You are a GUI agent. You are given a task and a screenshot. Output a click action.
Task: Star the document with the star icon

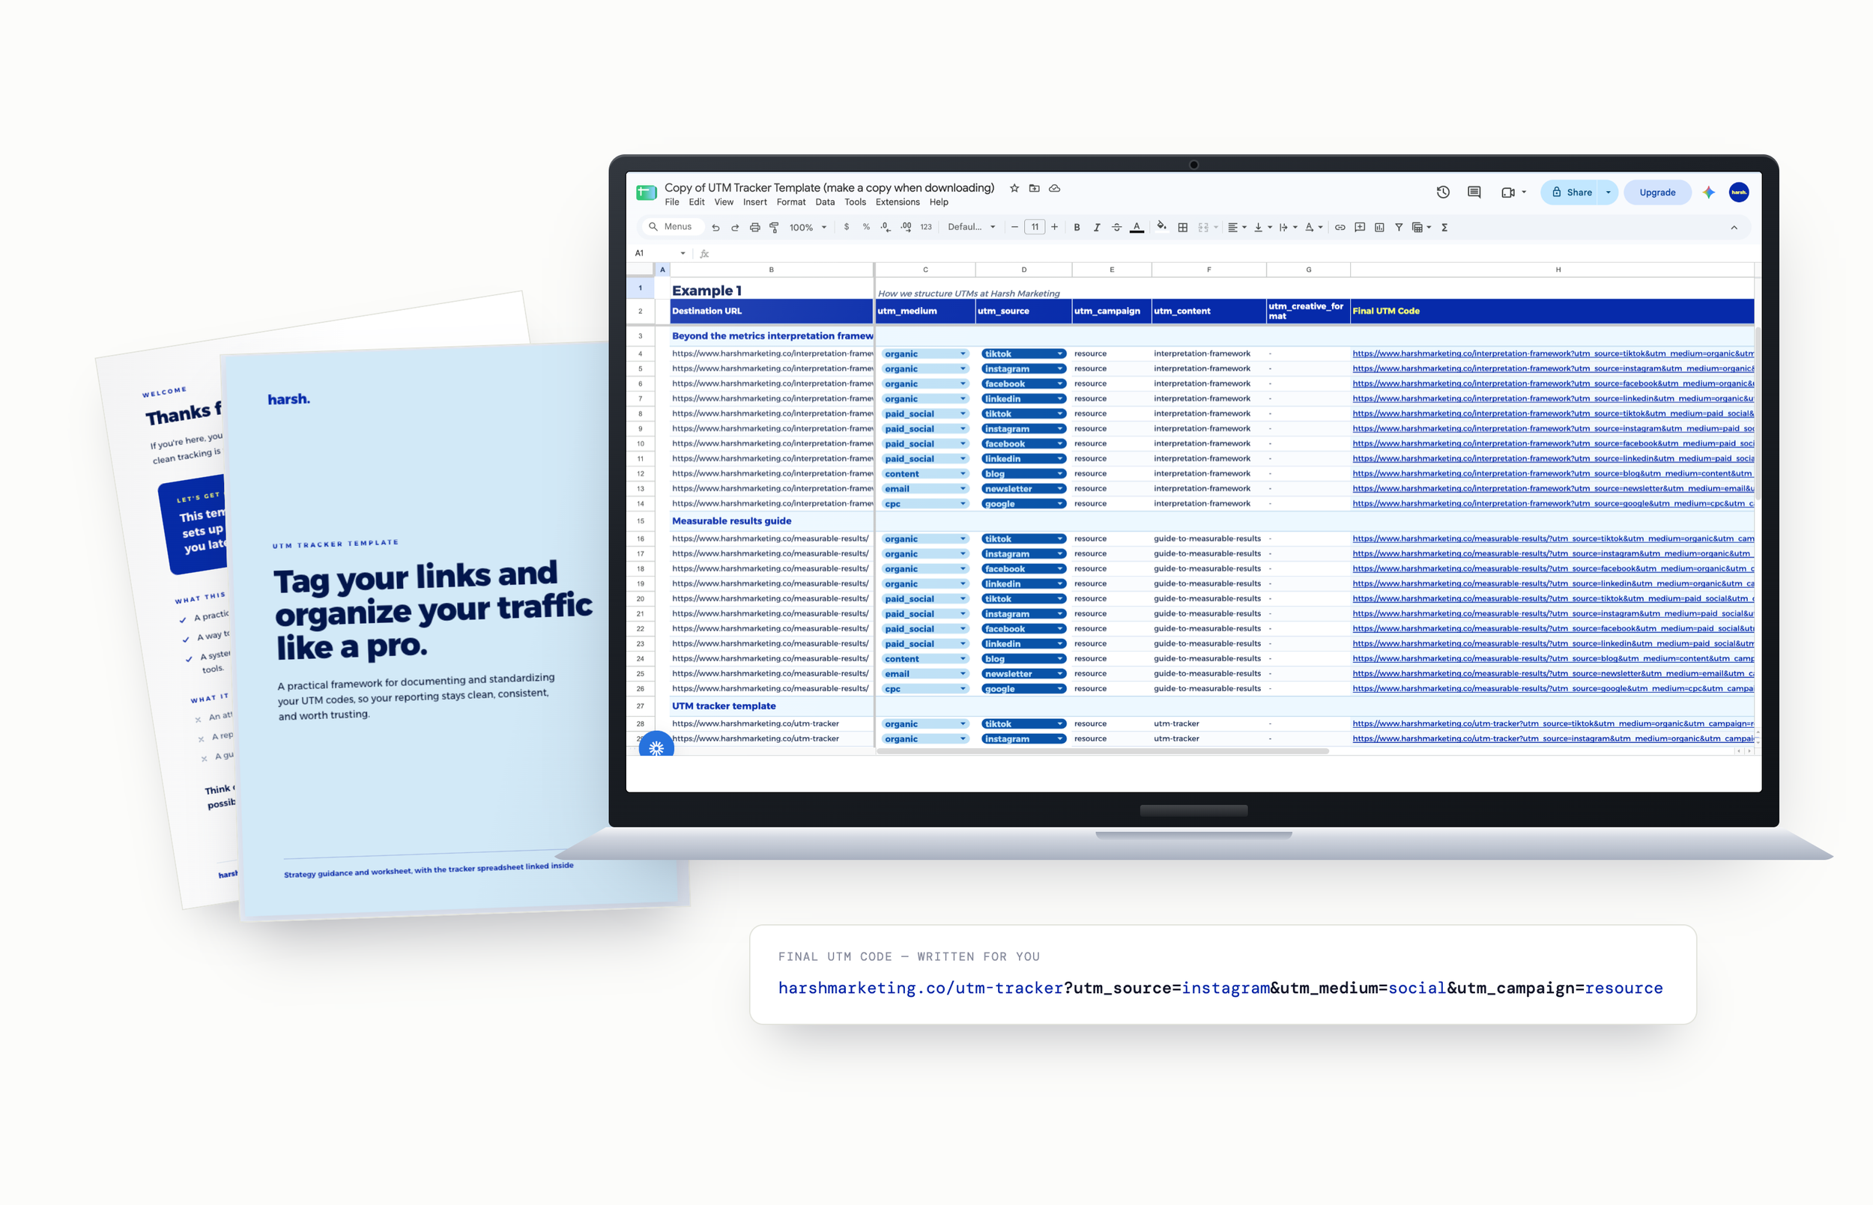point(1014,189)
